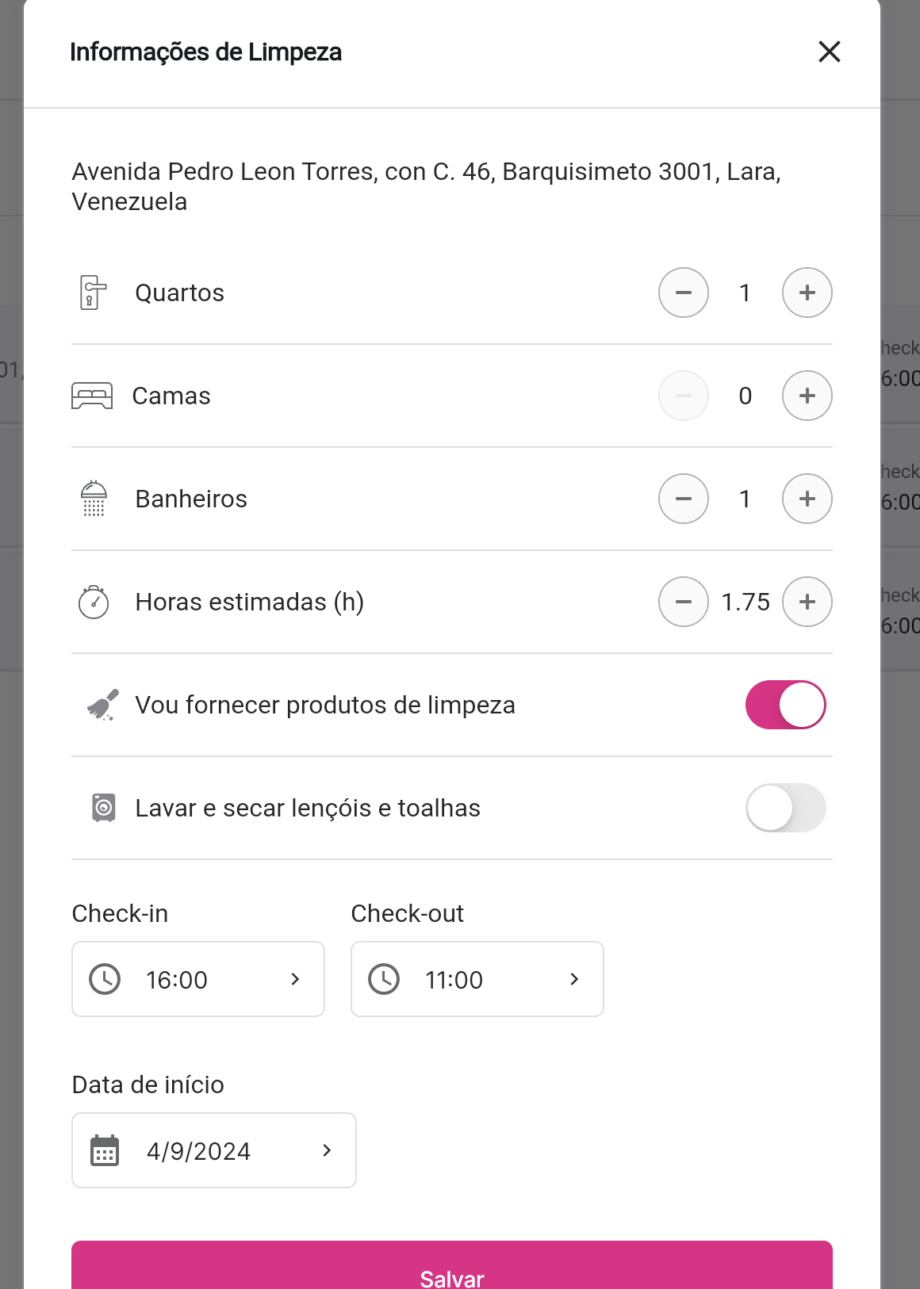Open the Check-in time picker at 16:00
The width and height of the screenshot is (920, 1289).
pos(198,979)
